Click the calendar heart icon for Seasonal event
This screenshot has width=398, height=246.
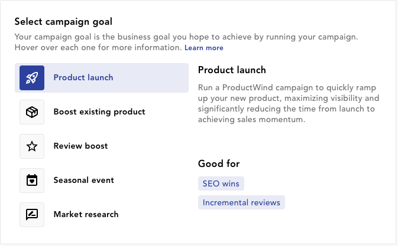coord(32,181)
